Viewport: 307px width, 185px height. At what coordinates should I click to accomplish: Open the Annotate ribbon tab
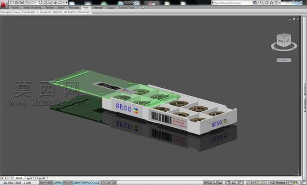coord(74,8)
